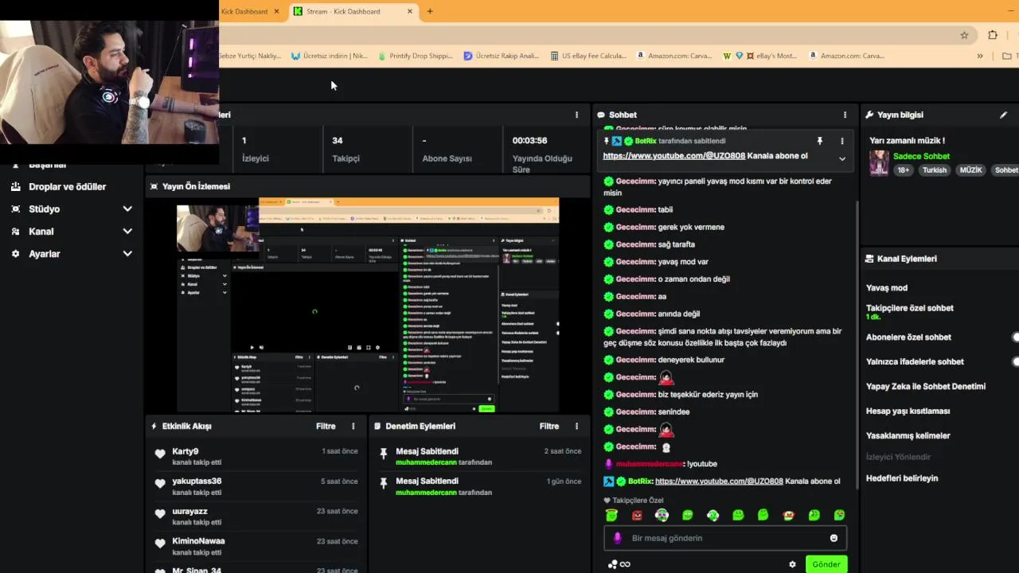
Task: Expand the Stüdyo section chevron
Action: pos(127,209)
